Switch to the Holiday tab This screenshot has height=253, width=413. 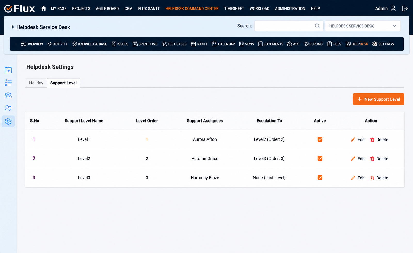tap(36, 83)
